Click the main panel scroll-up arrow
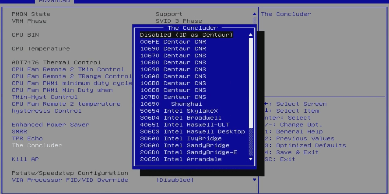 pos(254,14)
